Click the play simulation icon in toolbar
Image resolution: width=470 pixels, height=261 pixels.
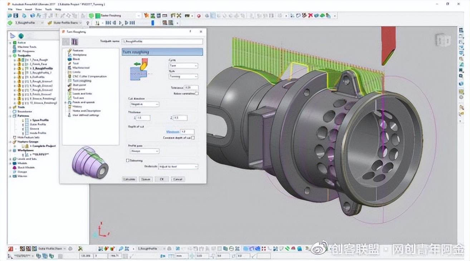[x=121, y=23]
